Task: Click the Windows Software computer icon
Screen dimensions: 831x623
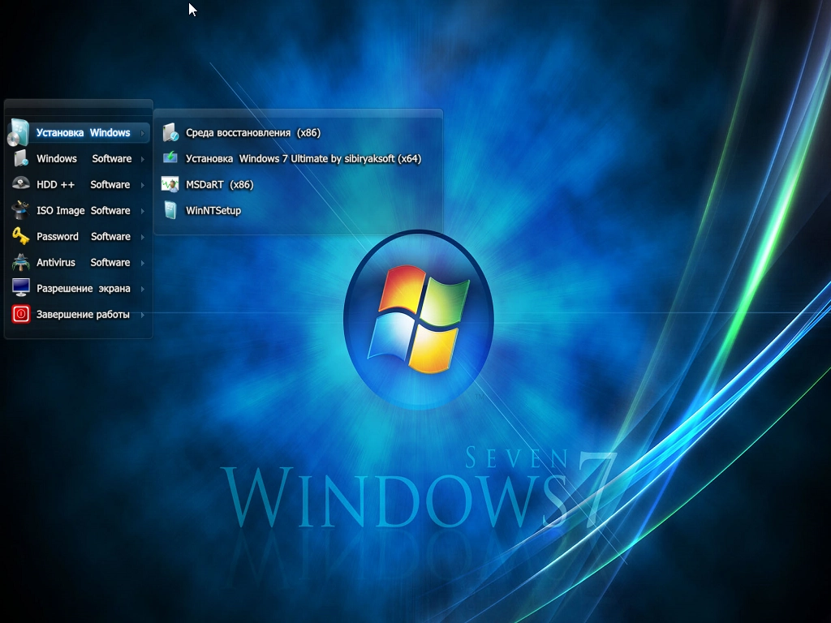Action: point(20,158)
